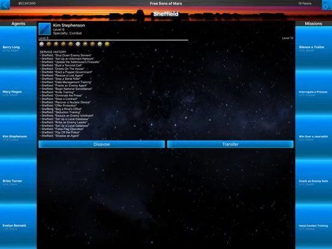Image resolution: width=332 pixels, height=249 pixels.
Task: Click history entry "Bug a Rival's Office"
Action: [61, 109]
